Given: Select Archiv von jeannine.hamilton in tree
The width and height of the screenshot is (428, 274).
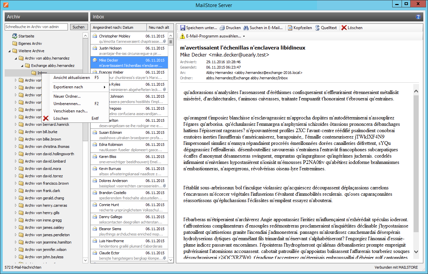Looking at the screenshot, I should 48,242.
